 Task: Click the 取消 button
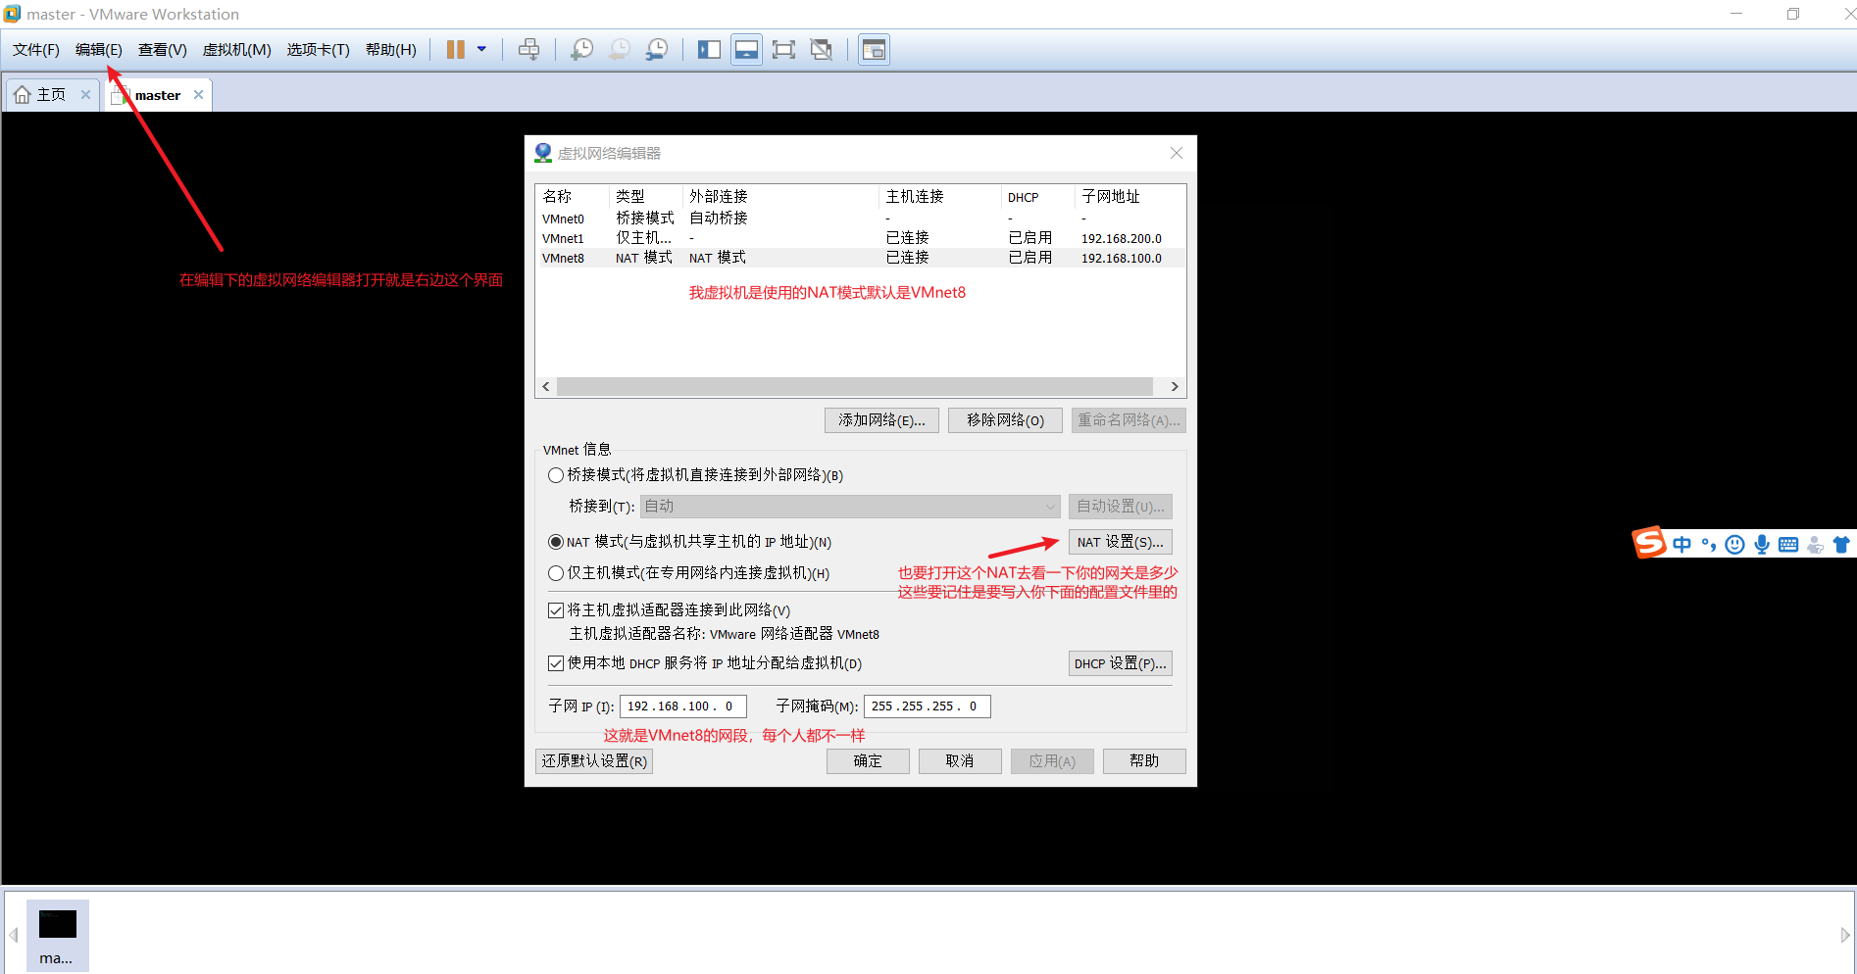pyautogui.click(x=960, y=761)
